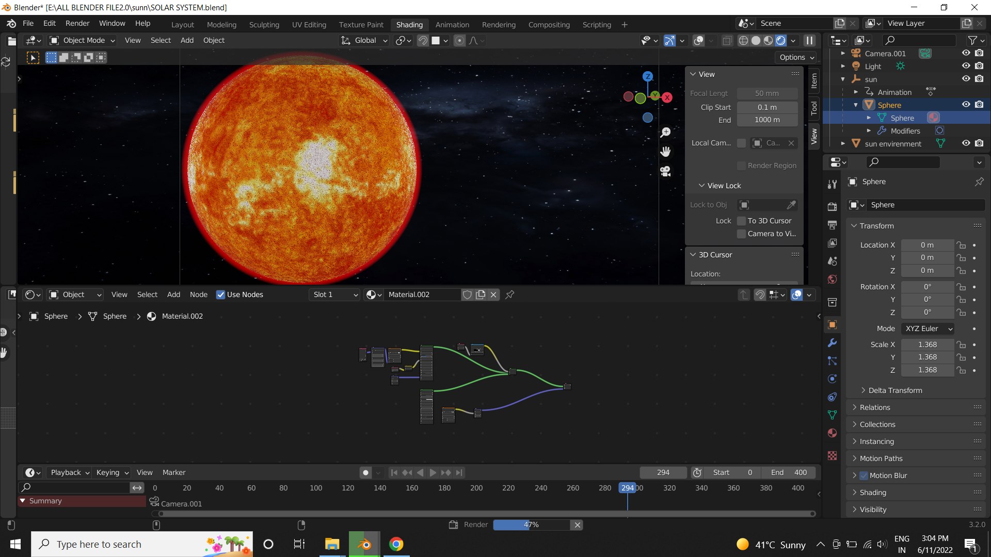Hide Camera.001 with eye icon
Image resolution: width=991 pixels, height=557 pixels.
pyautogui.click(x=966, y=53)
